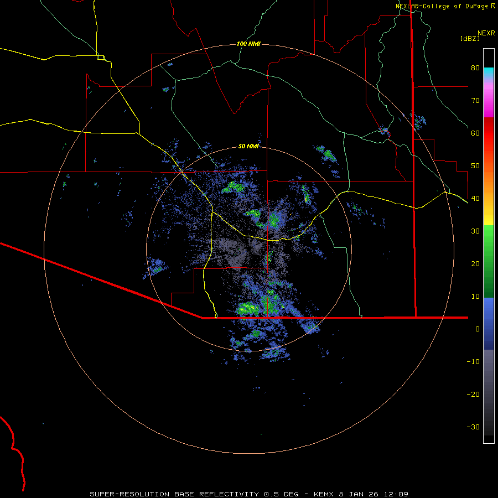Click the NEXLAB-College of DuPage credit text
The height and width of the screenshot is (498, 498).
[442, 6]
